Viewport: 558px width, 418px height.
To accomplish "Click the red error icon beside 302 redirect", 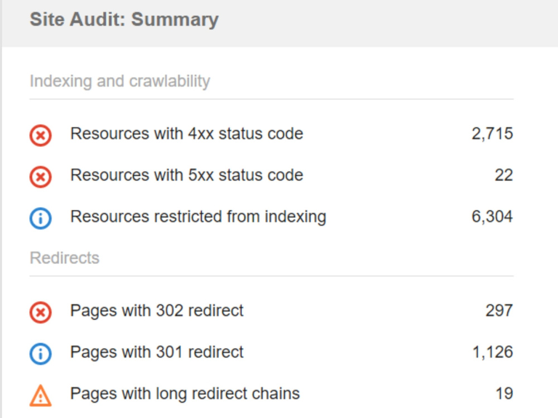I will 41,313.
